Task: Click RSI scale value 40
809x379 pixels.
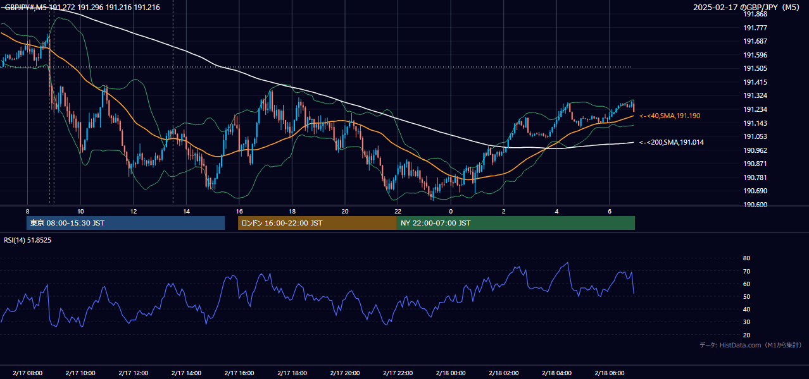Action: (747, 310)
